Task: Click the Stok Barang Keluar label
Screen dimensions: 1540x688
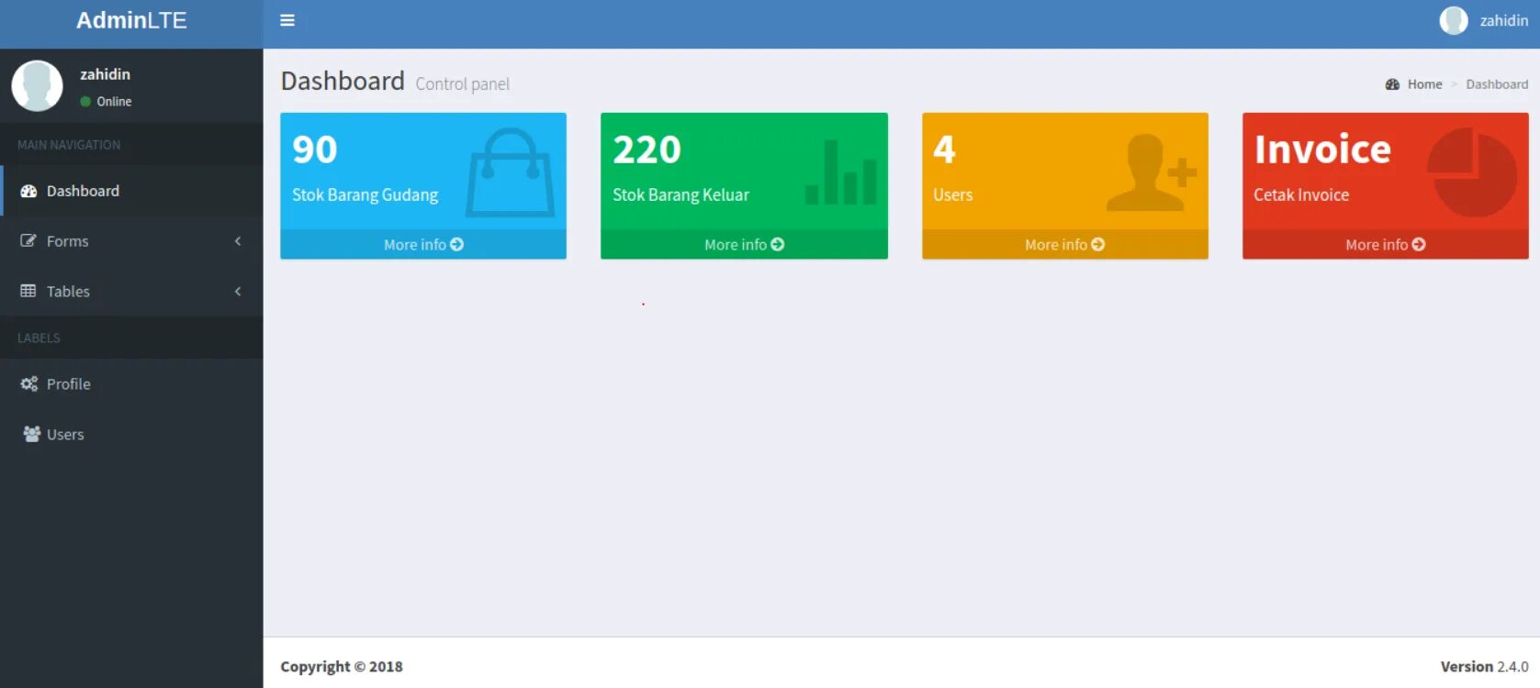Action: point(681,194)
